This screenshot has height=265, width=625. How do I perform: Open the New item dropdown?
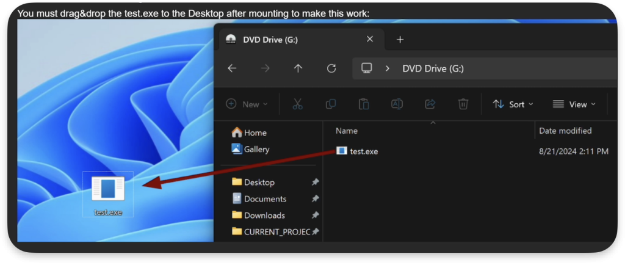coord(247,104)
